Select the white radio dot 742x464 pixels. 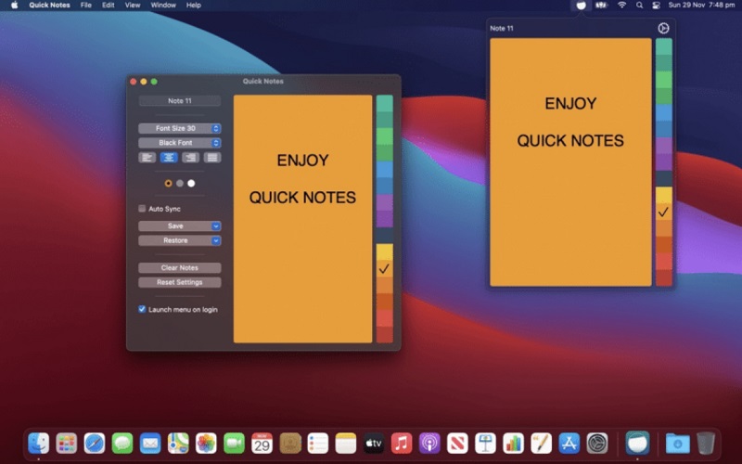(x=191, y=183)
